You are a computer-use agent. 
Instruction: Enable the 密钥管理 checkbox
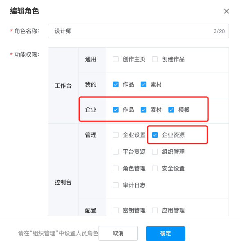116,210
